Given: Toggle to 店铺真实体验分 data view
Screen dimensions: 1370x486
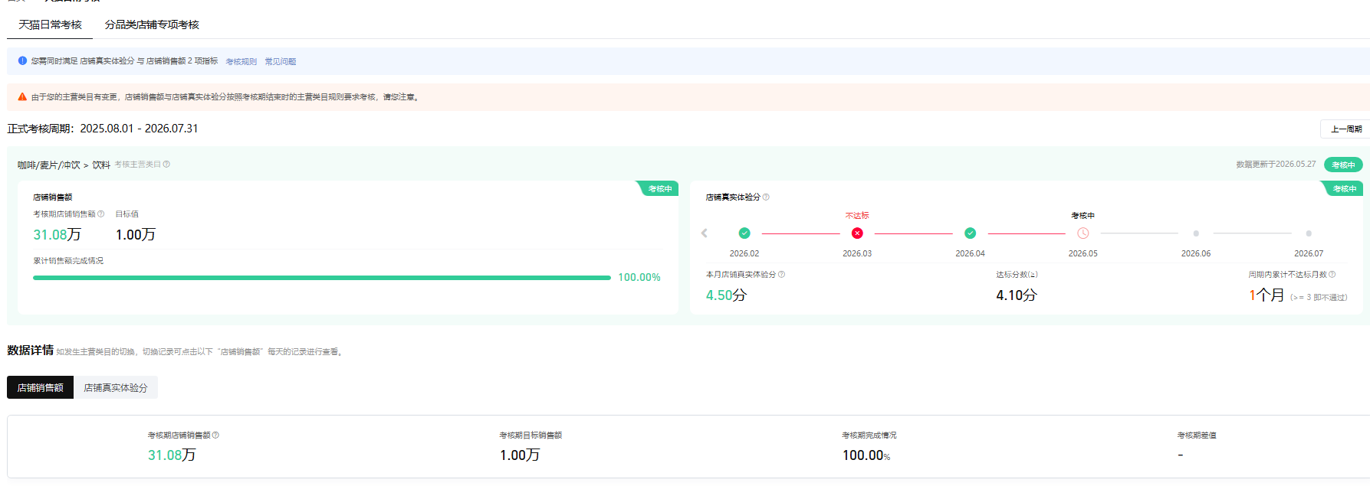Looking at the screenshot, I should point(116,388).
